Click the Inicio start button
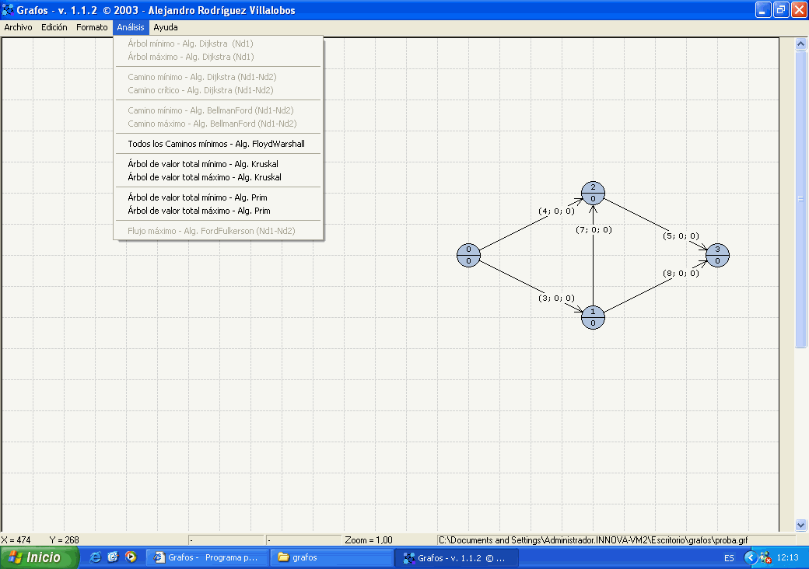Viewport: 809px width, 569px height. click(x=40, y=557)
